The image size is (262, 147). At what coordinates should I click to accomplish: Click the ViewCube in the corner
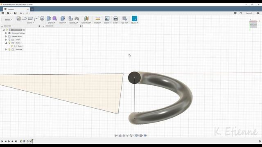[x=253, y=24]
